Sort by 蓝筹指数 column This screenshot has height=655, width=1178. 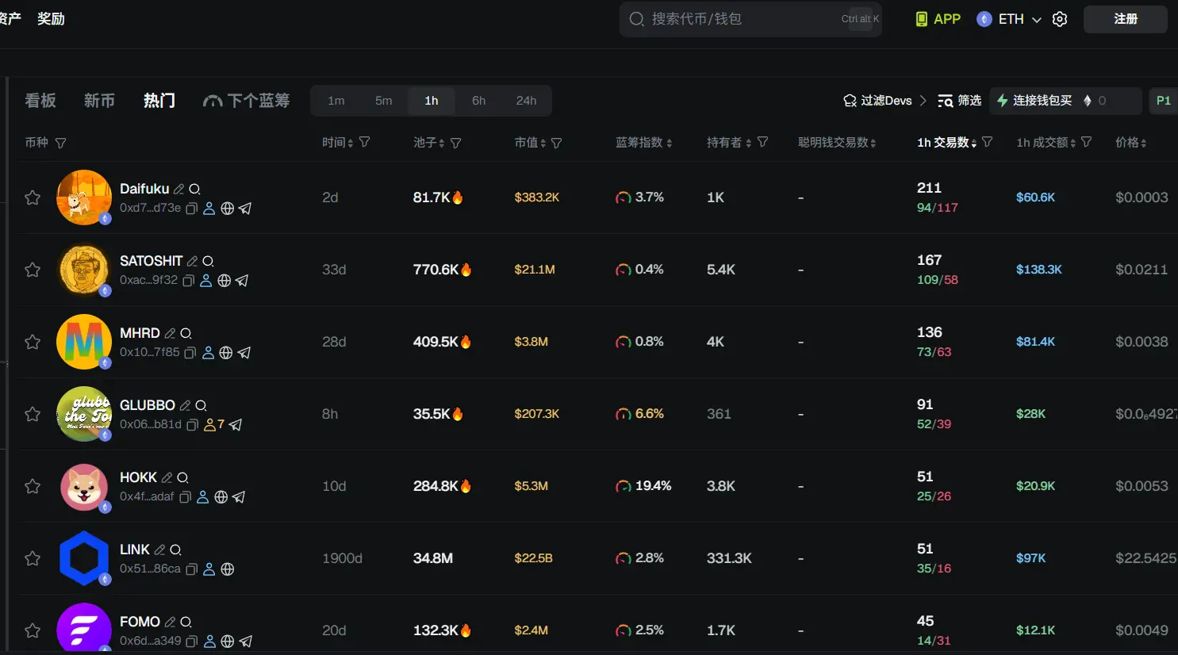(643, 143)
